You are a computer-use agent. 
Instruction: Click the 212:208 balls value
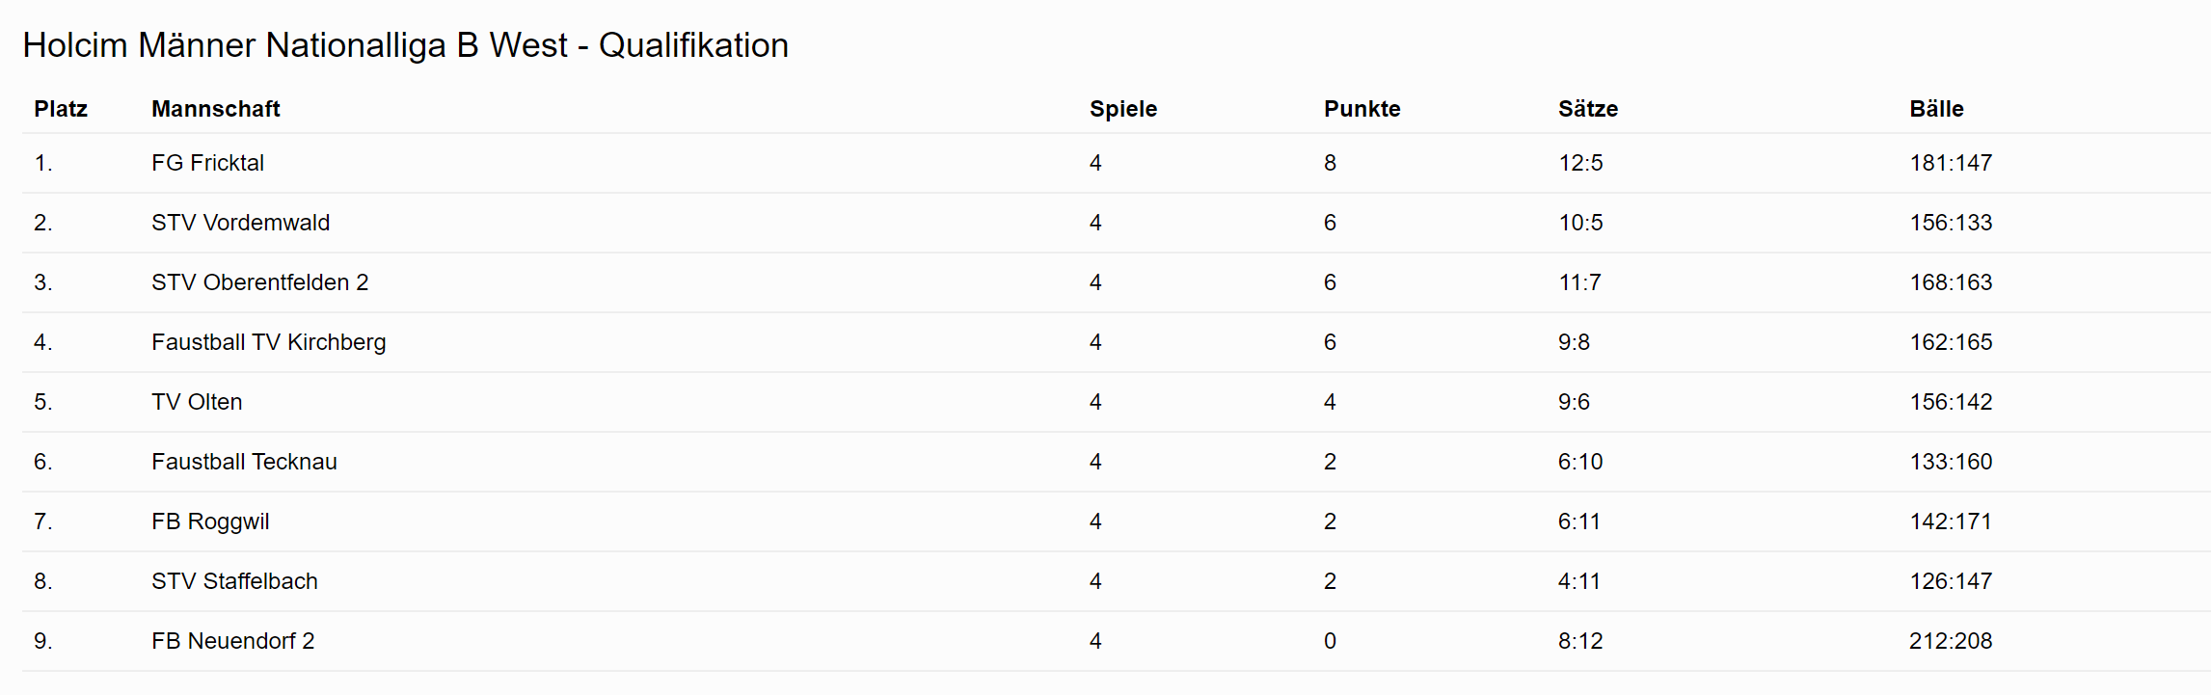pos(1951,641)
